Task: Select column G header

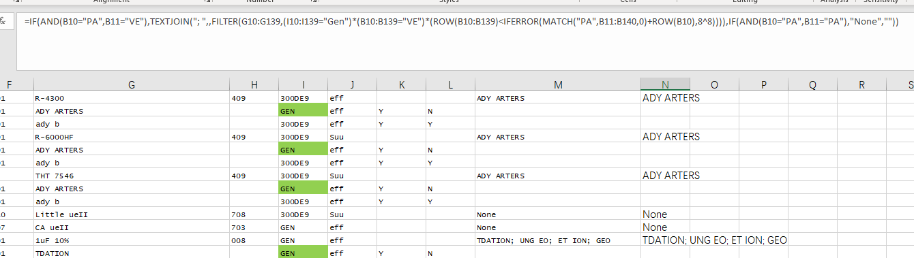Action: tap(131, 84)
